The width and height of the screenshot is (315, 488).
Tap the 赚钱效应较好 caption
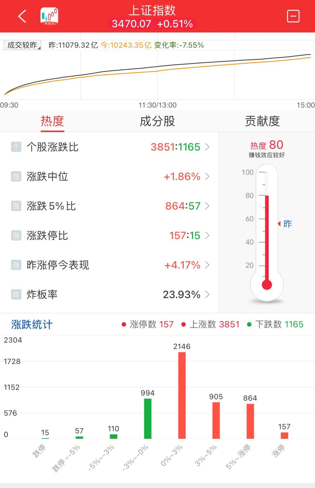(x=267, y=155)
